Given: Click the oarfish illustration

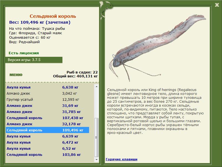Looking at the screenshot, I should tap(157, 48).
